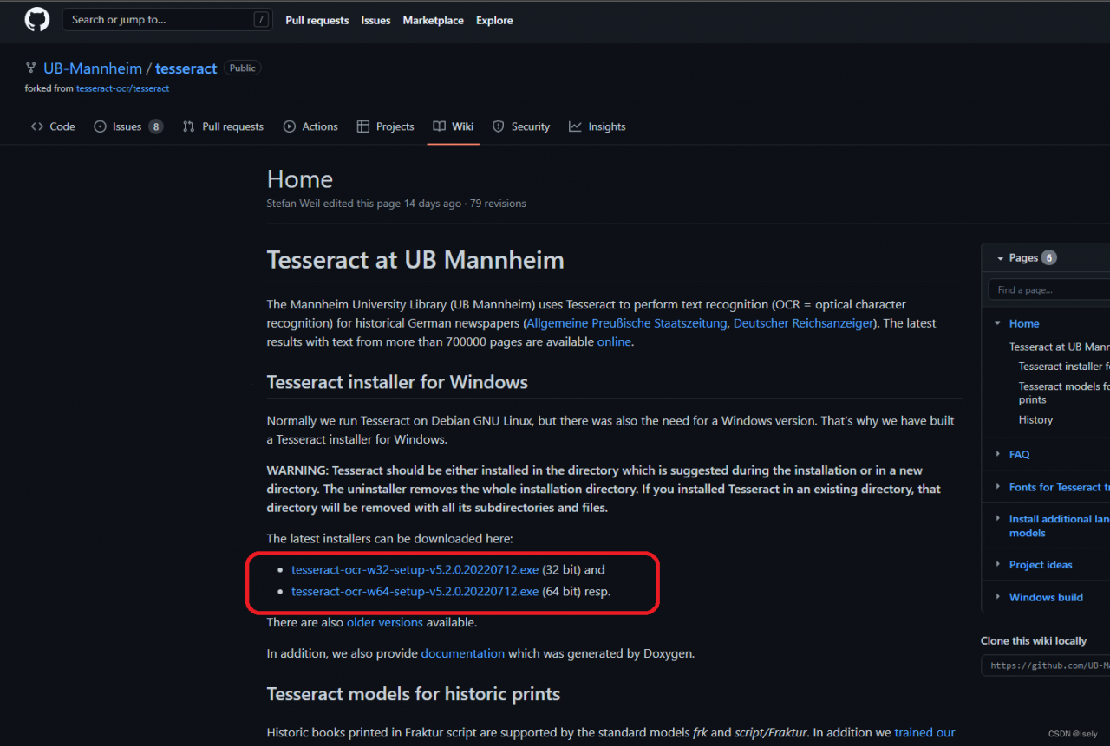Open the Project ideas wiki page

pos(1041,564)
